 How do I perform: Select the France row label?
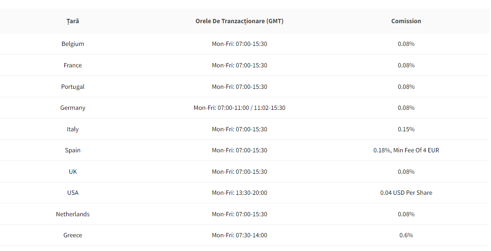tap(72, 65)
